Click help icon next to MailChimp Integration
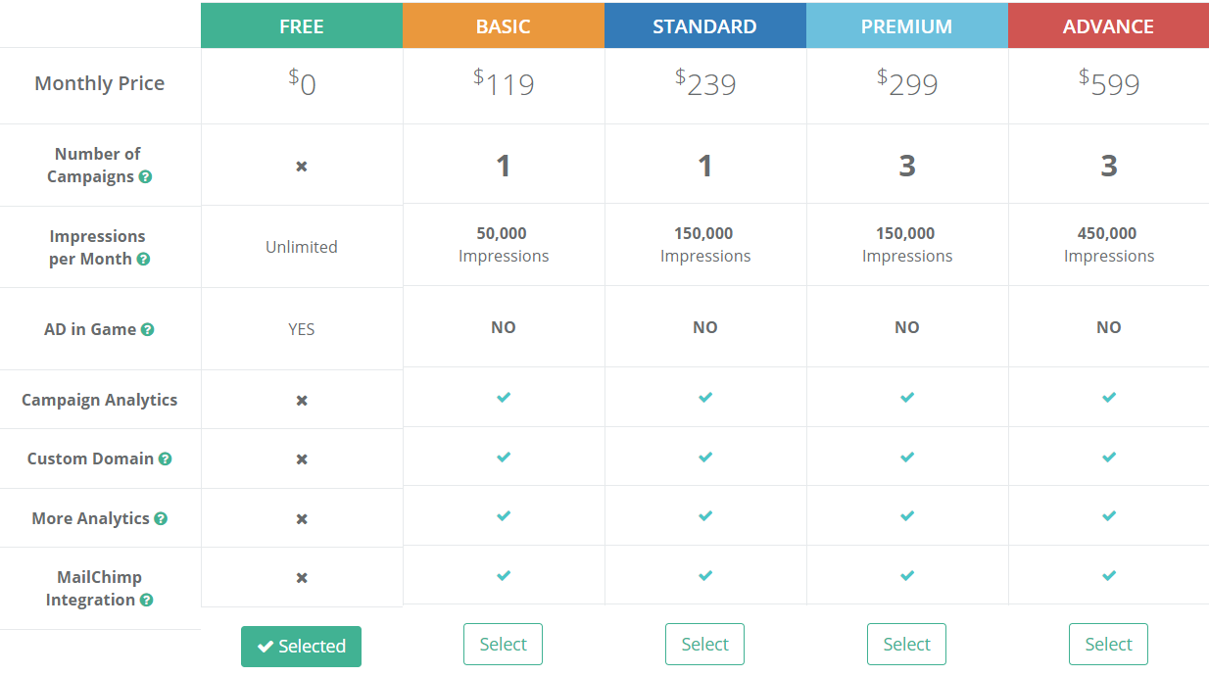The width and height of the screenshot is (1209, 676). click(x=146, y=601)
